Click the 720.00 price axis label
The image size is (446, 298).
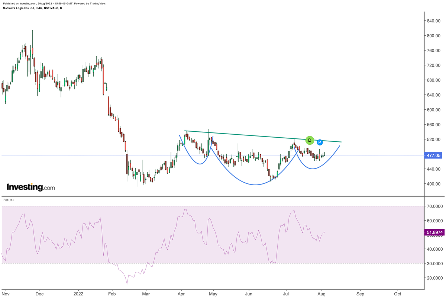pyautogui.click(x=433, y=65)
